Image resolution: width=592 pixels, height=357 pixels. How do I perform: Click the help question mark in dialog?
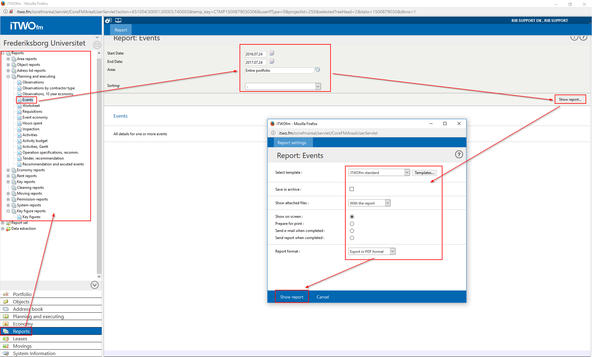(459, 155)
